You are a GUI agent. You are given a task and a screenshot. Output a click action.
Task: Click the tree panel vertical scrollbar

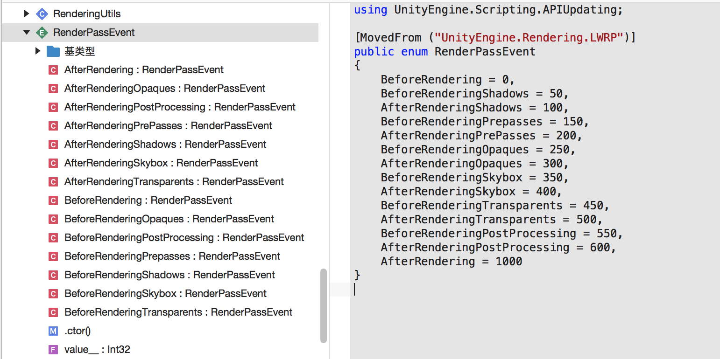324,305
